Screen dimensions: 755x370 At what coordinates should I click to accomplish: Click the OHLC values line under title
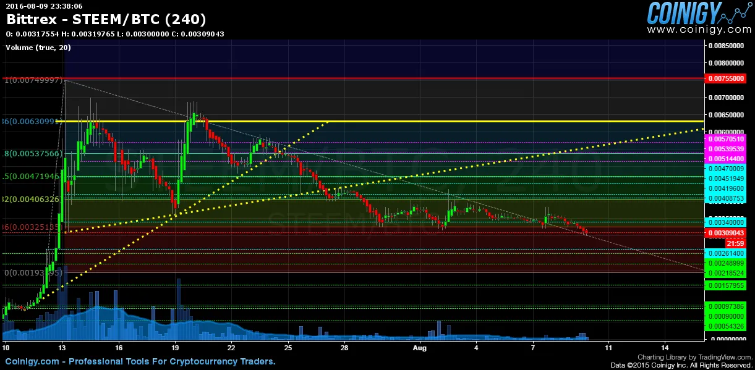(115, 33)
